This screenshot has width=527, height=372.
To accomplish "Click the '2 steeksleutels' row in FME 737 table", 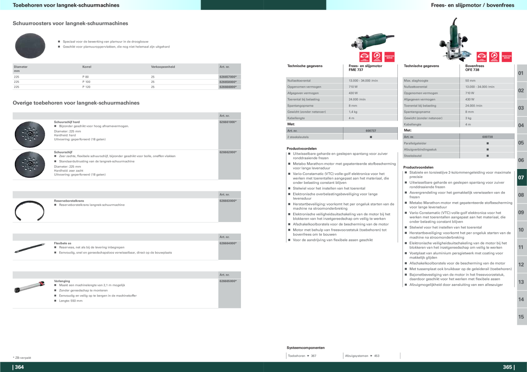I will tap(342, 137).
